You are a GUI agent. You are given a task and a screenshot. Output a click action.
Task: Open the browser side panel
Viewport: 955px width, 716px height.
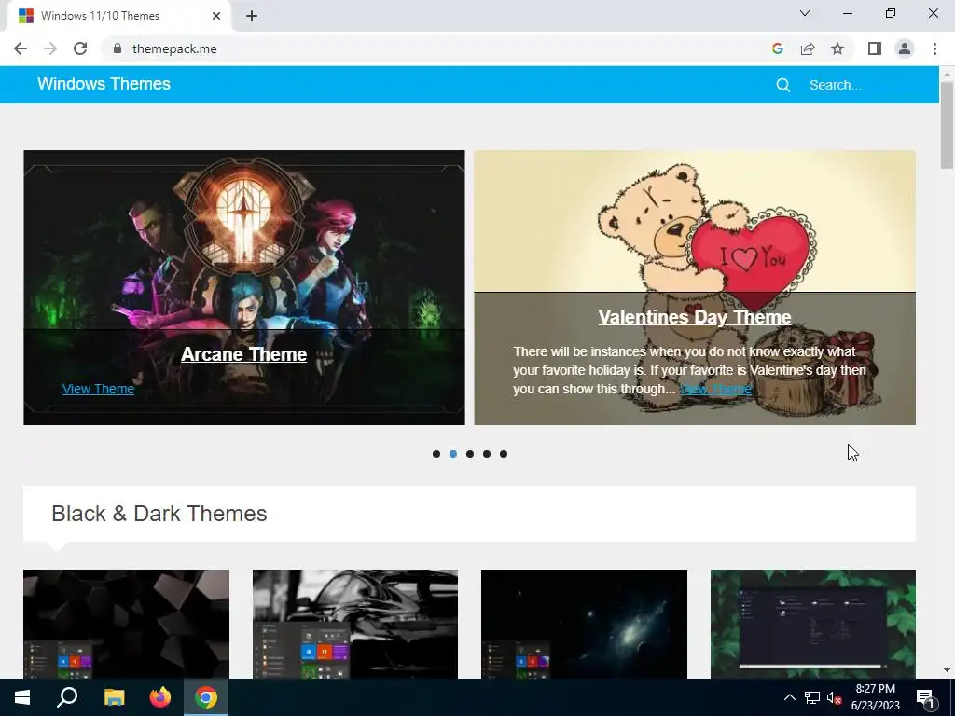point(875,48)
